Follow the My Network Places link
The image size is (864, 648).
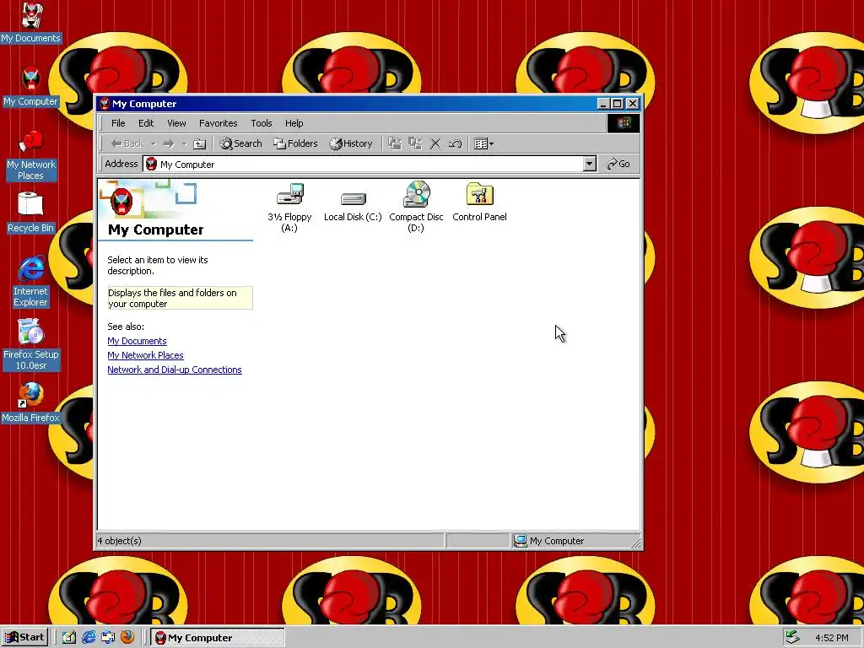click(145, 355)
